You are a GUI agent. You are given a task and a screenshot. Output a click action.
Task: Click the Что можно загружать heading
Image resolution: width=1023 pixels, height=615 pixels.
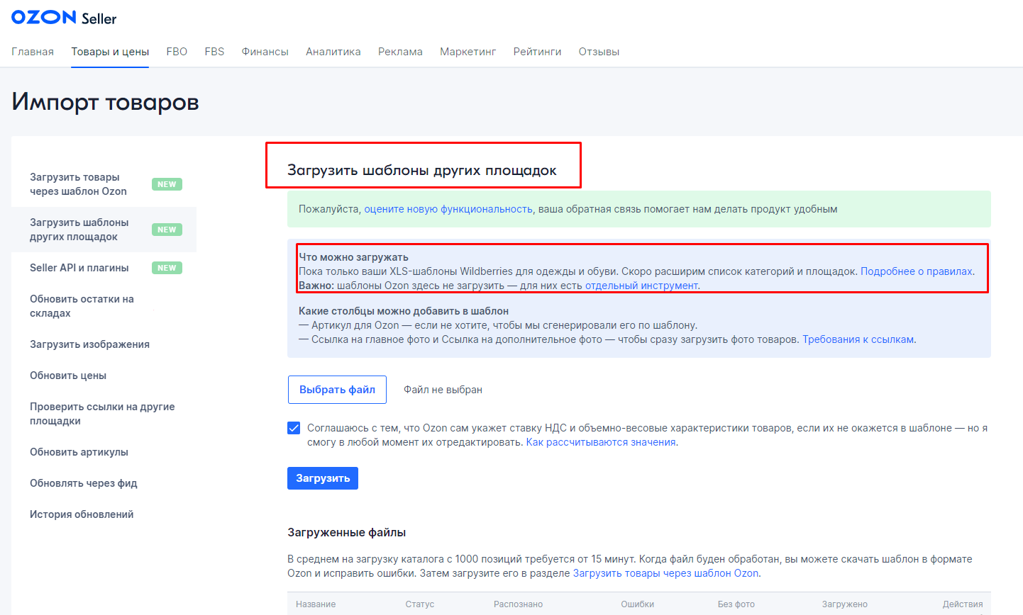click(x=353, y=257)
